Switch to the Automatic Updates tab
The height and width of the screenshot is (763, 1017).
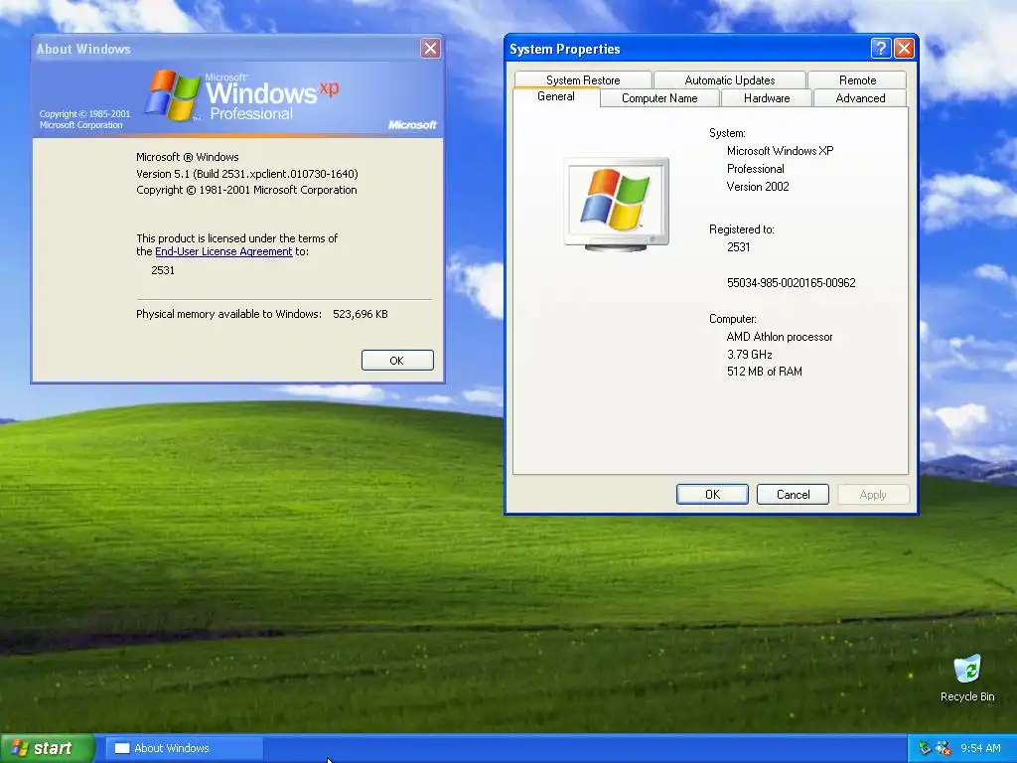[x=730, y=79]
